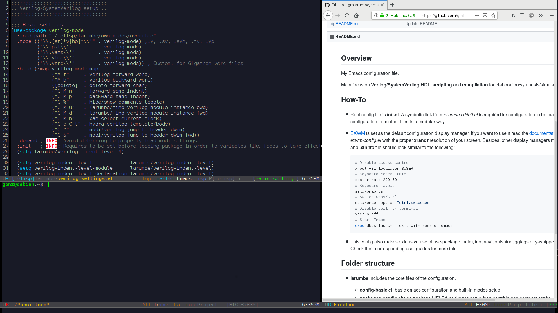The image size is (558, 313).
Task: Click the Adblock Plus ABP icon
Action: [x=531, y=15]
